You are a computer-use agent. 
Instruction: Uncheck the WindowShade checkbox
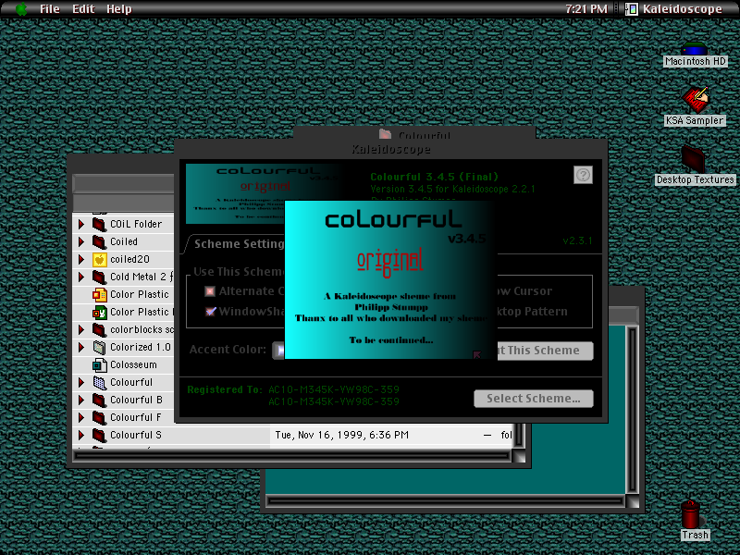point(210,312)
